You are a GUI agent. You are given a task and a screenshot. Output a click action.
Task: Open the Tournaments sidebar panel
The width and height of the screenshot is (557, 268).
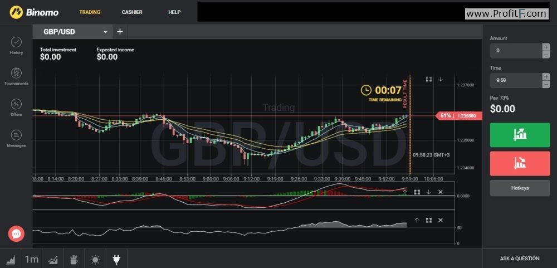[16, 76]
